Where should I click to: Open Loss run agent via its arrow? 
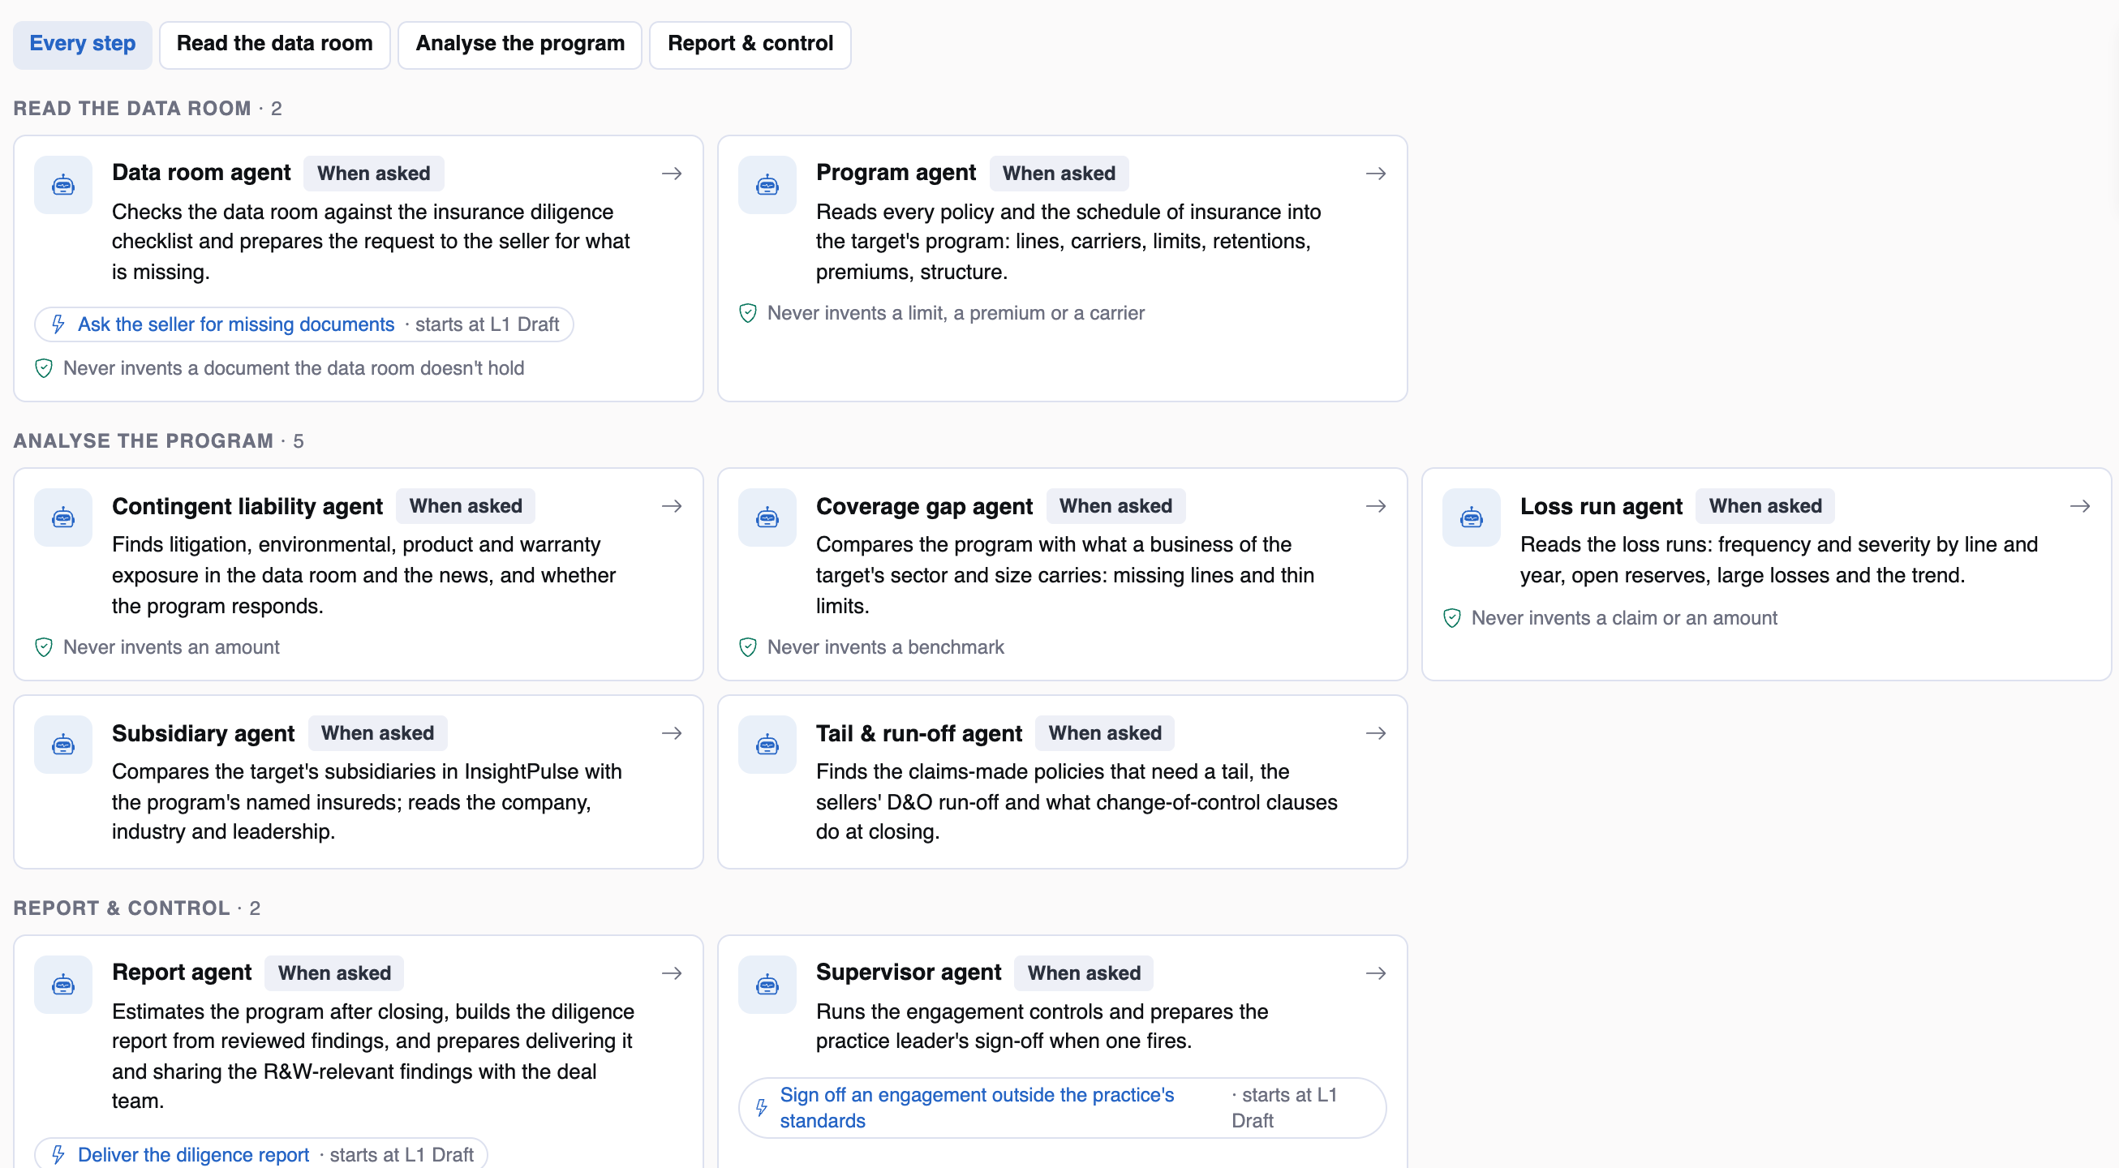point(2080,506)
